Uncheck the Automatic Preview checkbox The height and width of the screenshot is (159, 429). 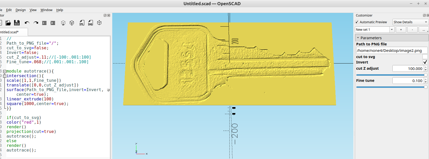[x=357, y=22]
